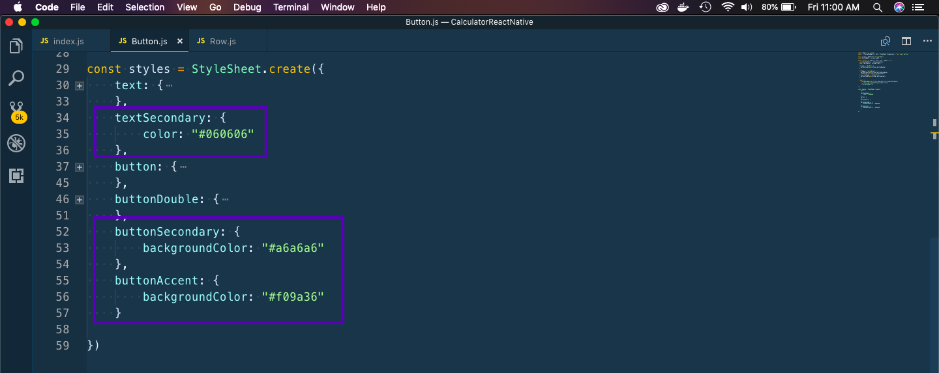Click line number 59 in the gutter
Viewport: 939px width, 373px height.
(x=63, y=346)
